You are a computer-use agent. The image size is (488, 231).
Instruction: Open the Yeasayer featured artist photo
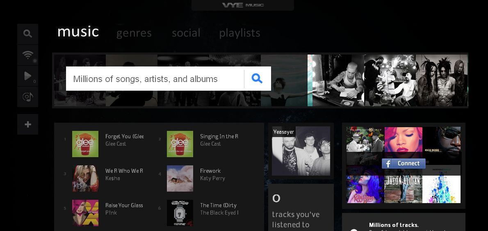[x=301, y=151]
